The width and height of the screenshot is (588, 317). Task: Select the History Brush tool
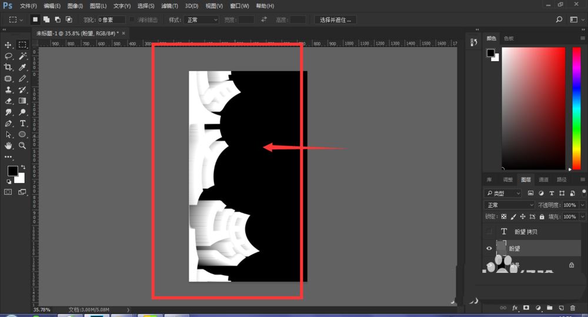[22, 89]
